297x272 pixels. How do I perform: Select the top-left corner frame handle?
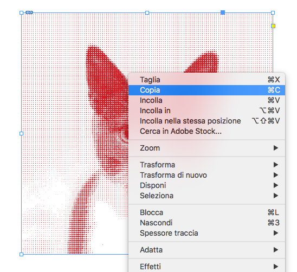[21, 12]
